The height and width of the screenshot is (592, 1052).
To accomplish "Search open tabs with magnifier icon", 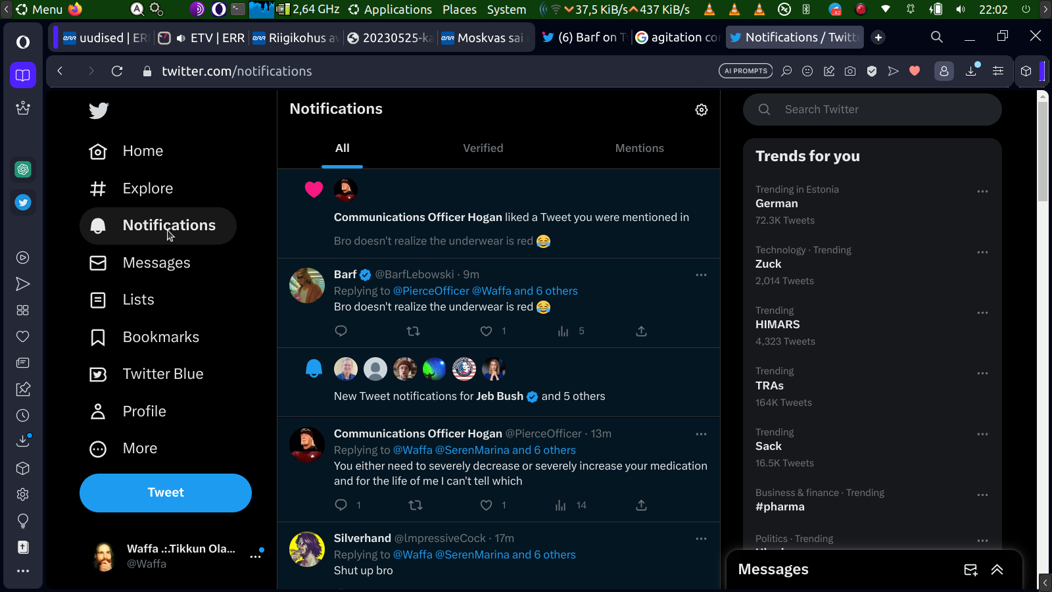I will point(937,37).
